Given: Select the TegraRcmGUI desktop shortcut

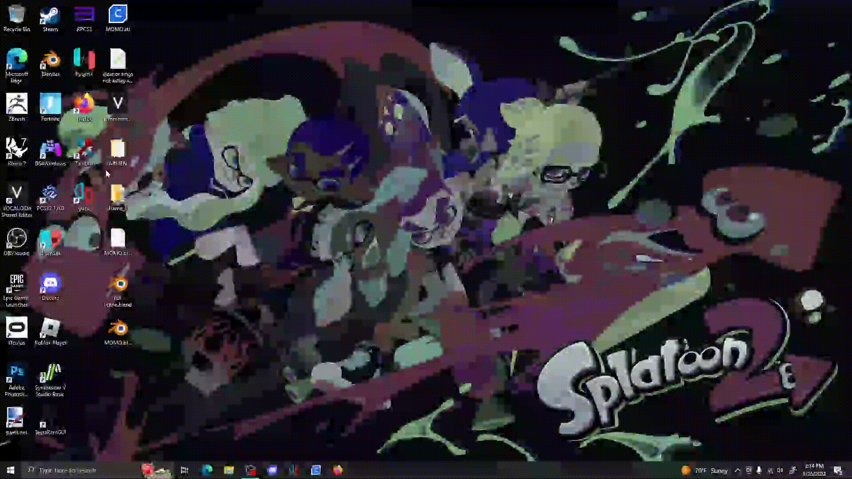Looking at the screenshot, I should pos(50,426).
